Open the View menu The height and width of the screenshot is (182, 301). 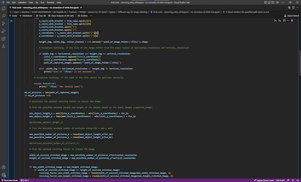[x=31, y=3]
